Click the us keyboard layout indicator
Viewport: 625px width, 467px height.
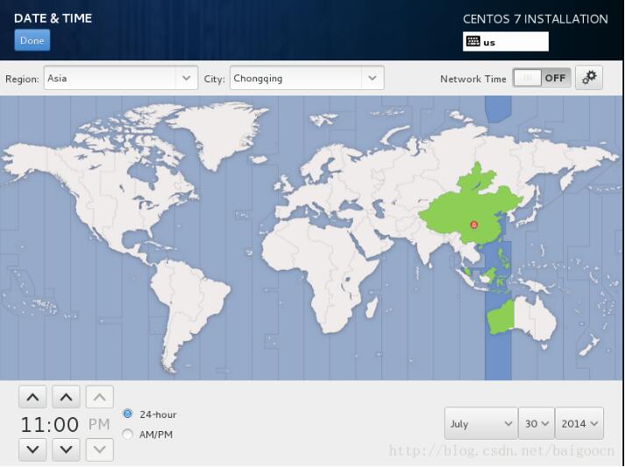tap(506, 42)
